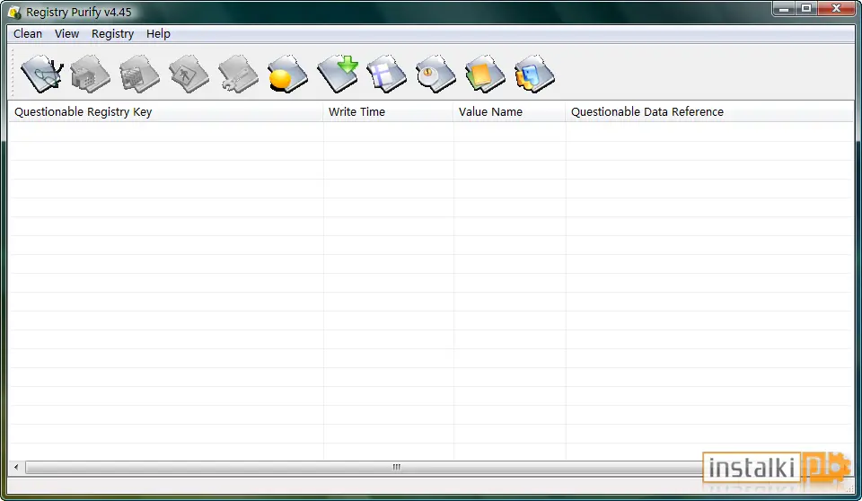The image size is (862, 501).
Task: Open the Help menu
Action: point(158,33)
